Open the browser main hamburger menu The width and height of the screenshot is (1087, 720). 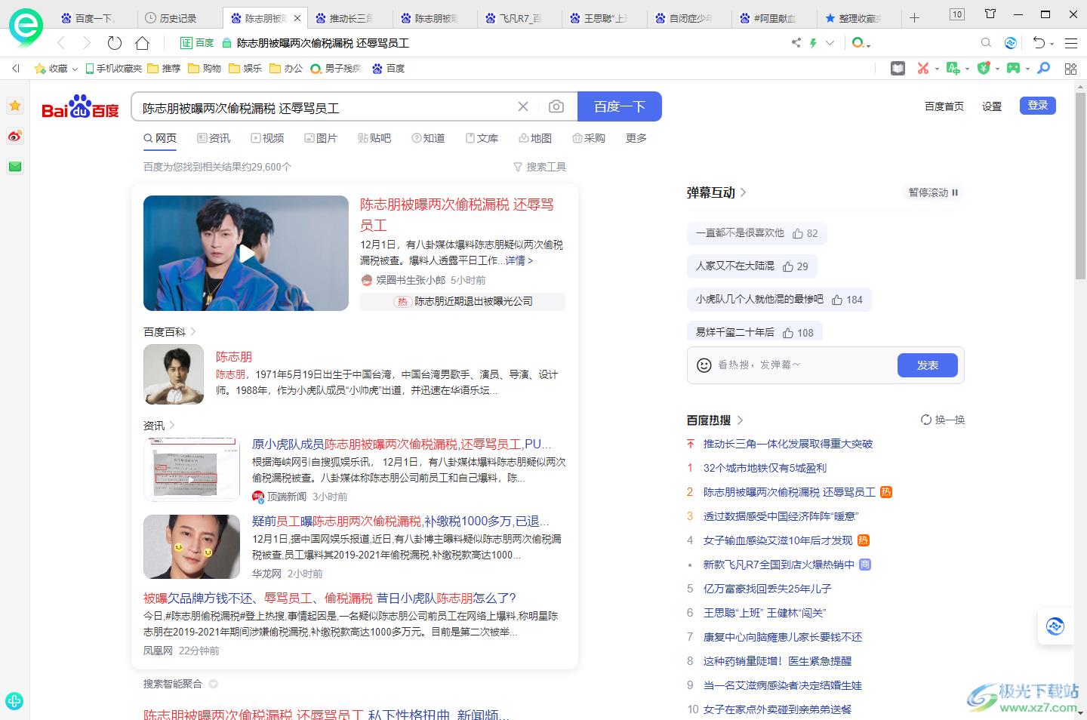[1071, 43]
